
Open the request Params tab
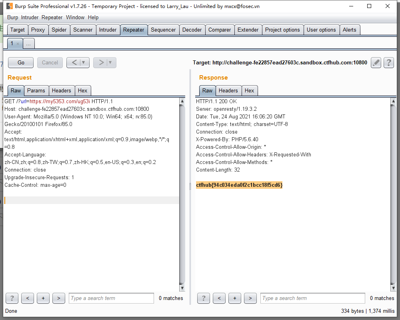point(36,90)
